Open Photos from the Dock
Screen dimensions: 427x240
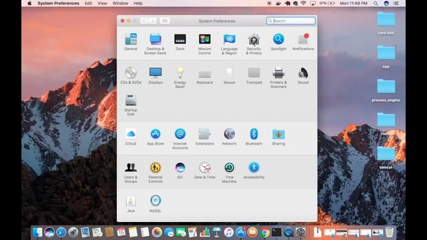157,232
